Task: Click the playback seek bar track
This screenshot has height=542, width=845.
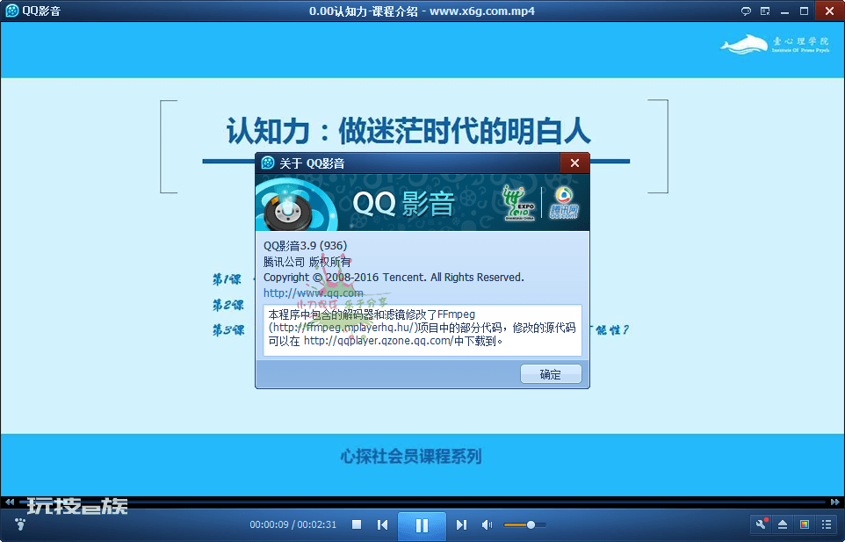Action: (422, 502)
